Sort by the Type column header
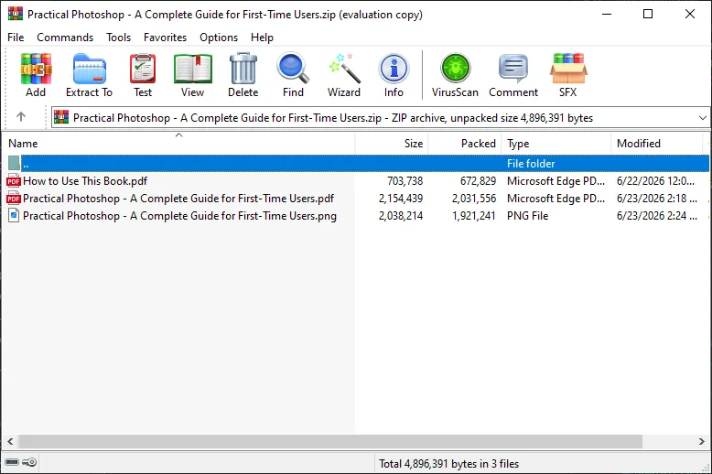 click(556, 144)
